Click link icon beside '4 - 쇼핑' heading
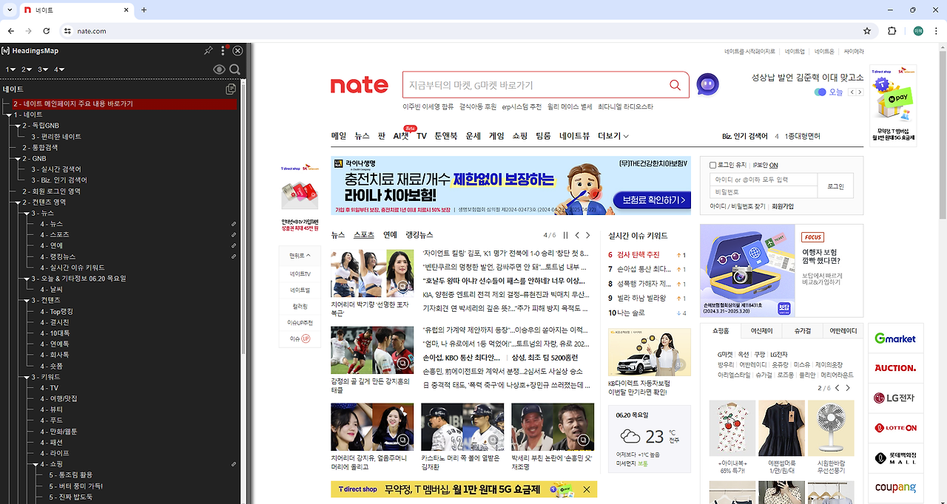Image resolution: width=947 pixels, height=504 pixels. [x=234, y=464]
